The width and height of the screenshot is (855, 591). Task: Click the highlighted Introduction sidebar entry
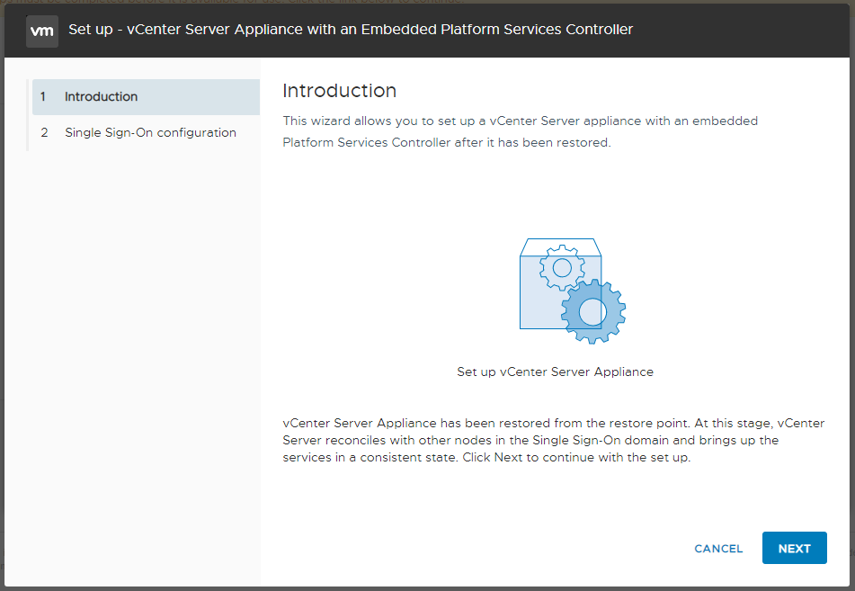[x=101, y=96]
